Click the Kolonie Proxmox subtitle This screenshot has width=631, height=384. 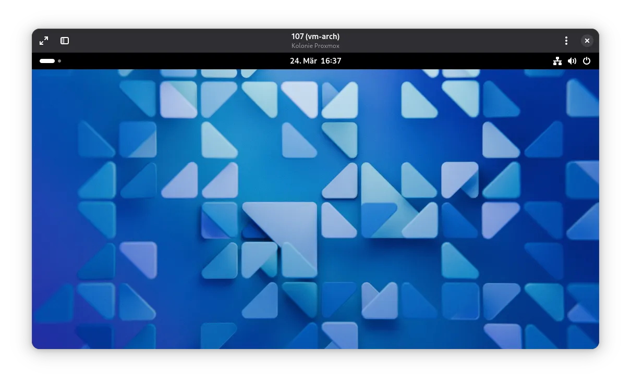[x=315, y=46]
